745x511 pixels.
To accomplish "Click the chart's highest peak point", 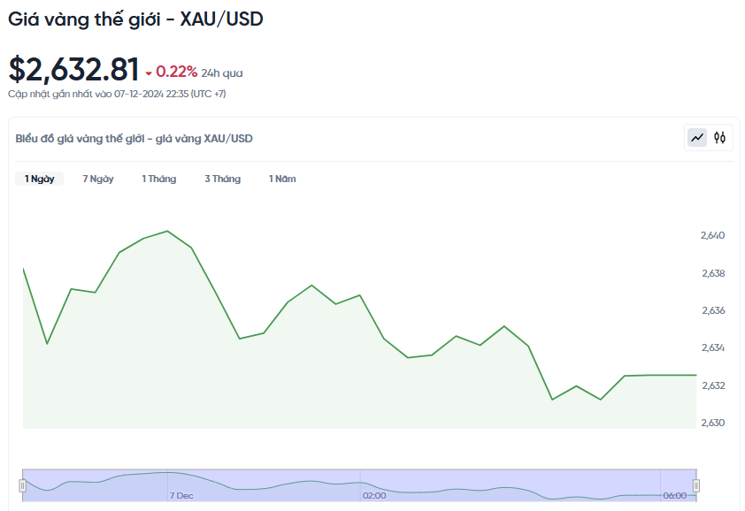I will coord(167,232).
